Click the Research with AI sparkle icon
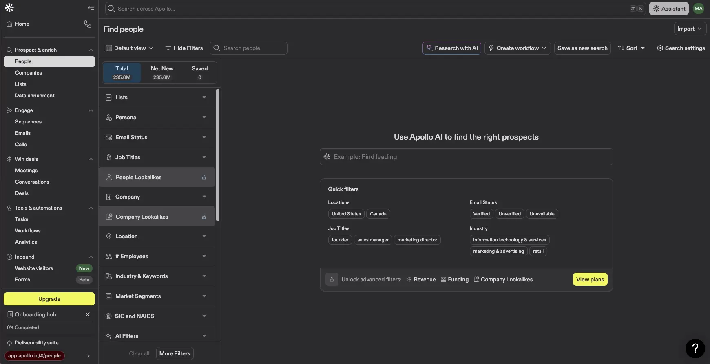This screenshot has width=710, height=364. 429,48
